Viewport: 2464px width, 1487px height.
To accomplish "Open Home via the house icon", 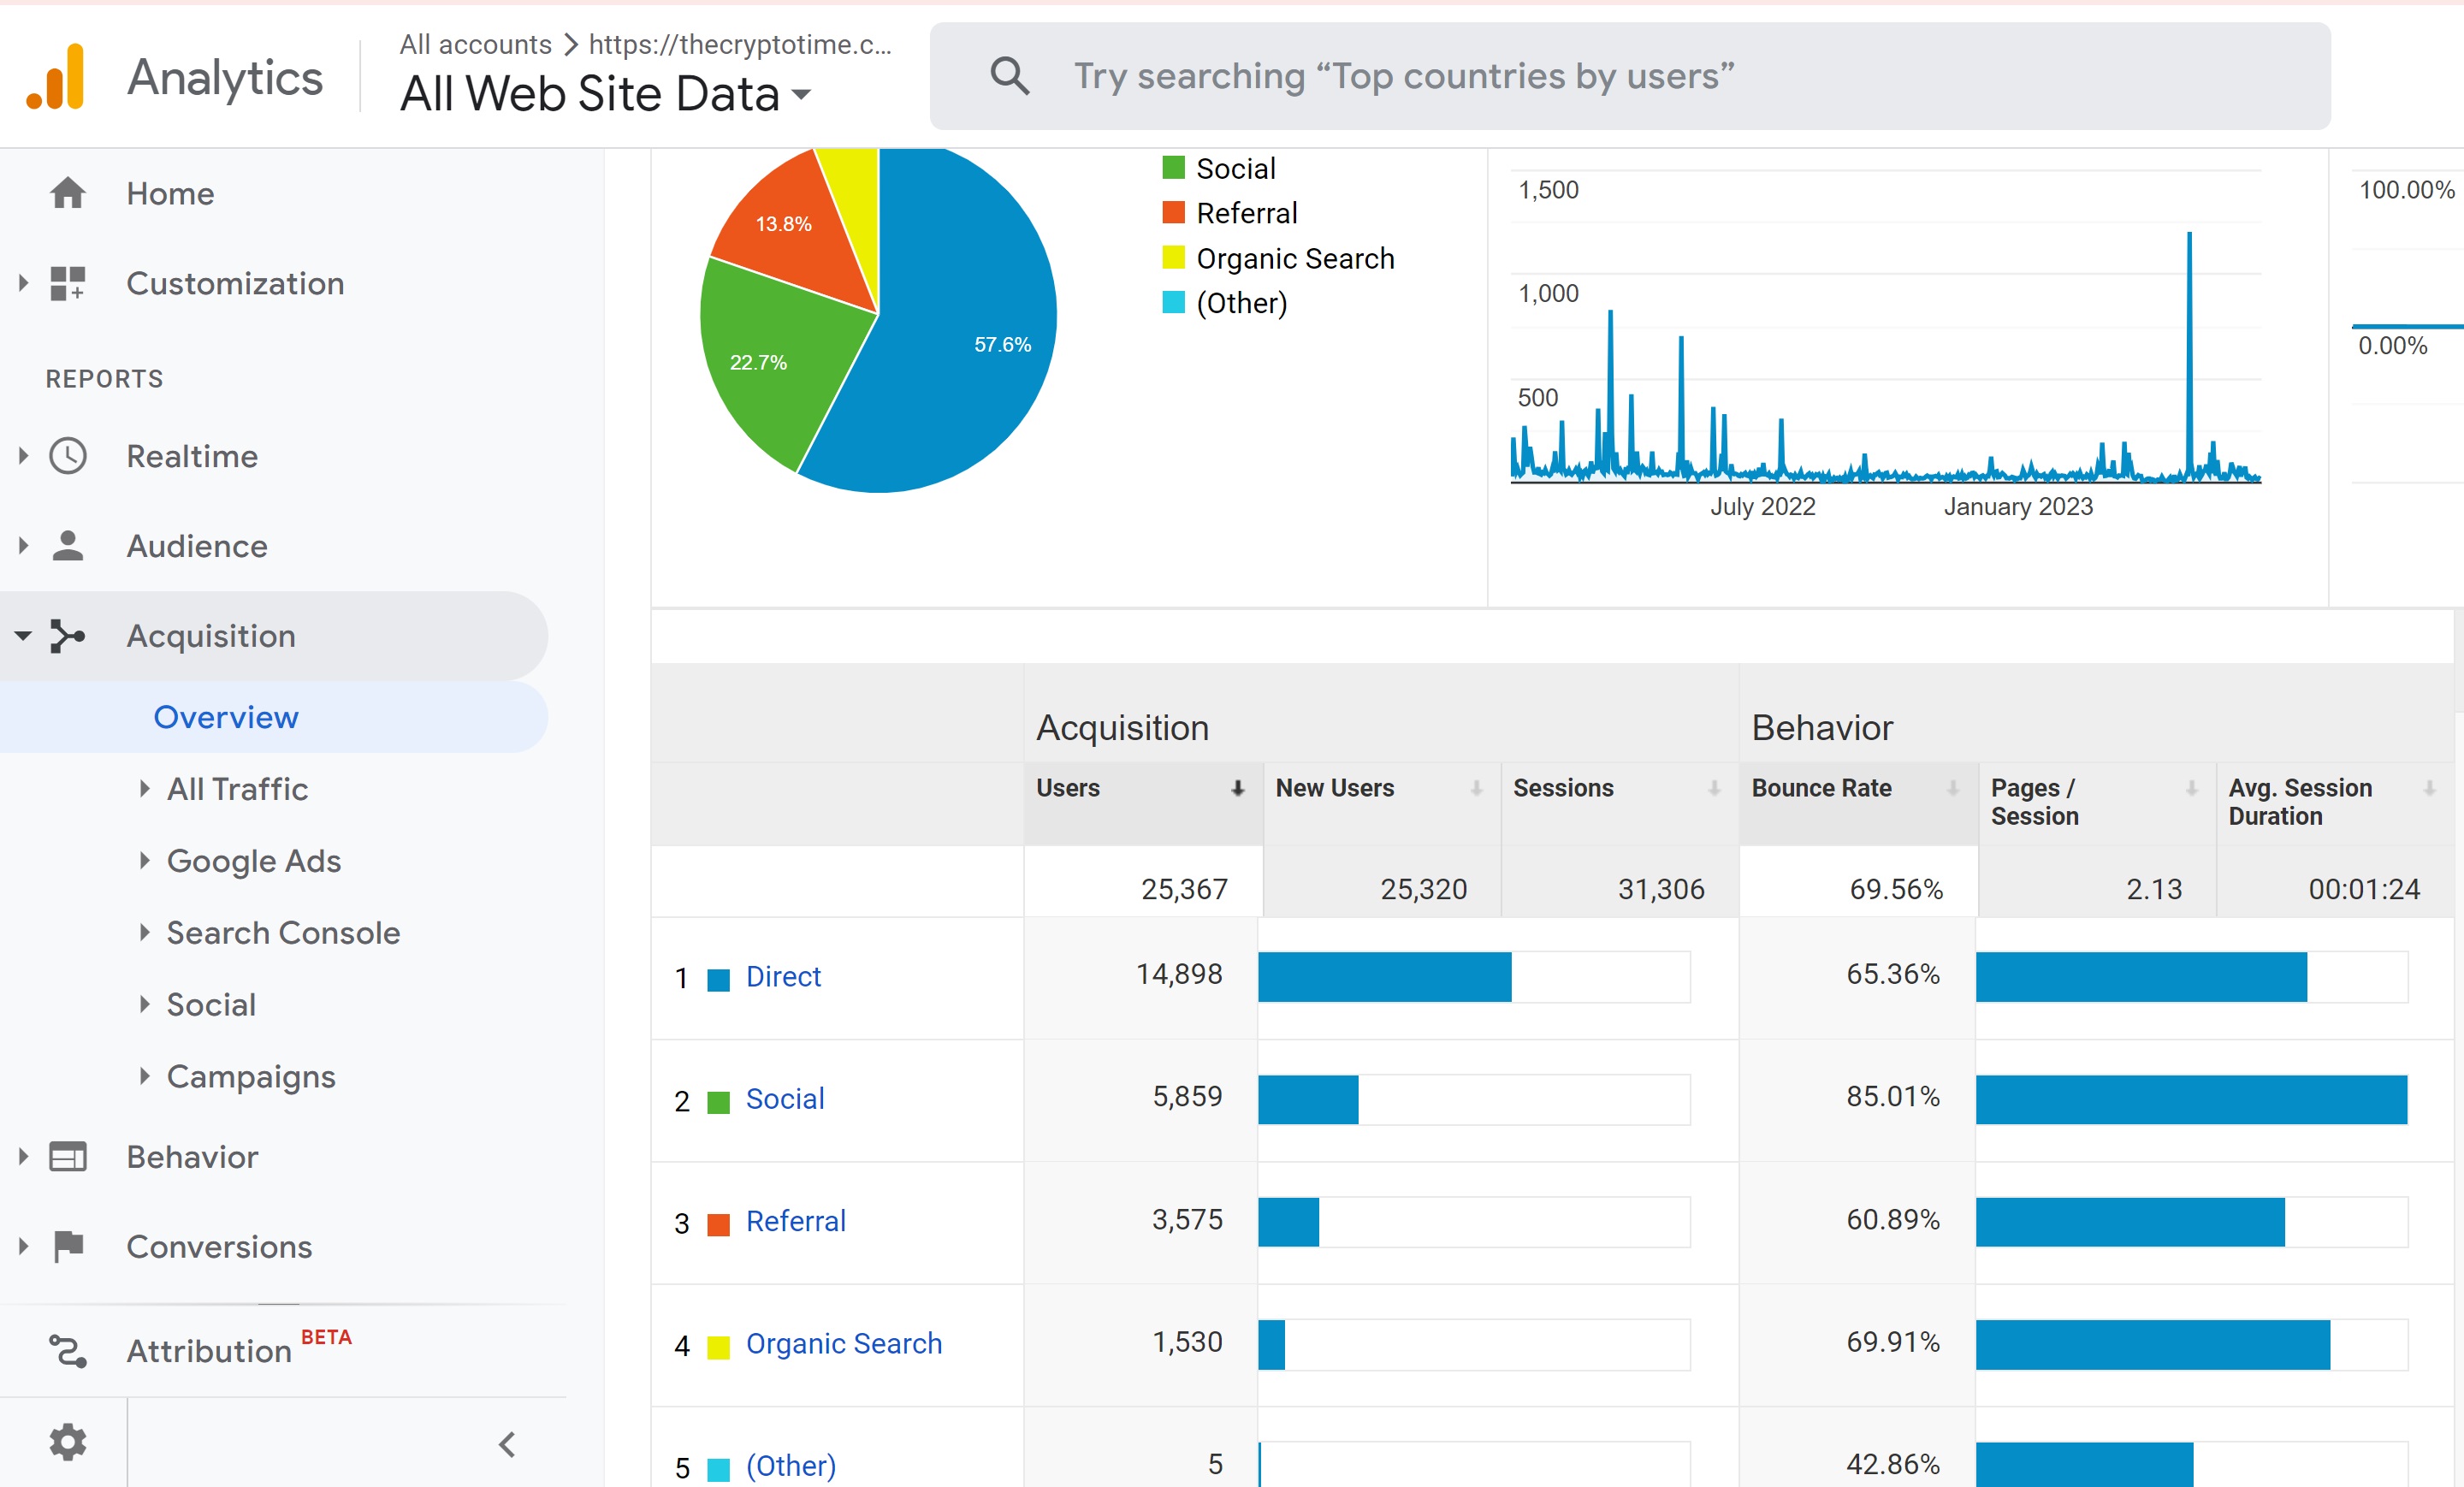I will 68,193.
